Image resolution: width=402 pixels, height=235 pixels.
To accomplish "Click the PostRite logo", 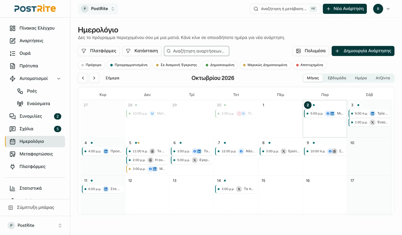I will [x=35, y=9].
